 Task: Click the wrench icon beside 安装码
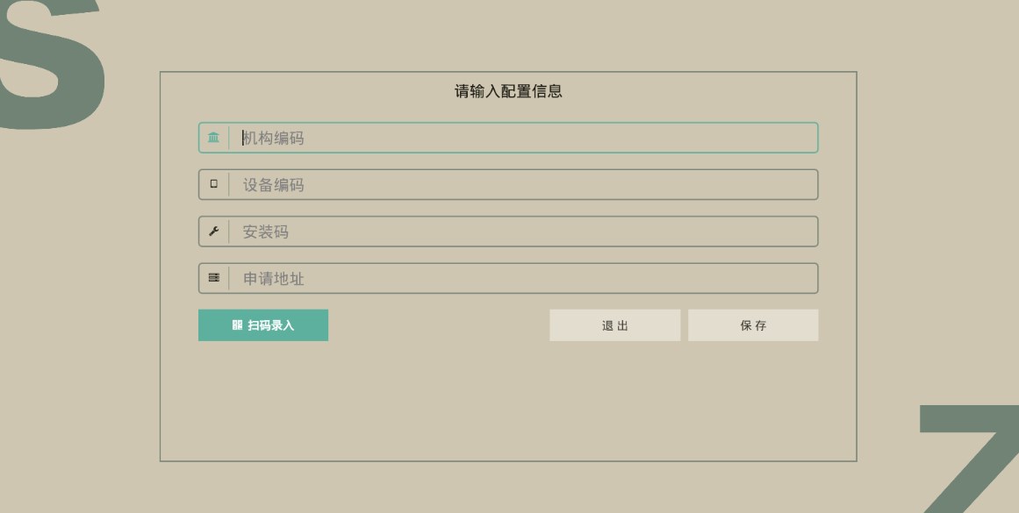[x=213, y=232]
